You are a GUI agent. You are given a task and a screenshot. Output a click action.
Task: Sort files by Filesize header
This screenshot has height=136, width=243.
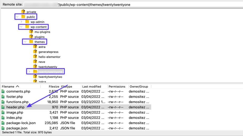(54, 87)
